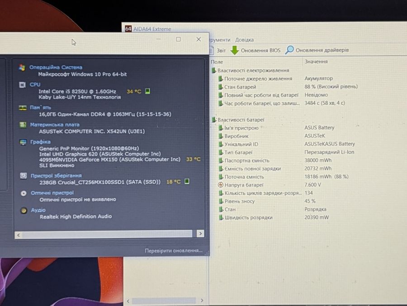This screenshot has height=306, width=407.
Task: Click the RAM stick icon beside Пам'ять
Action: click(23, 108)
